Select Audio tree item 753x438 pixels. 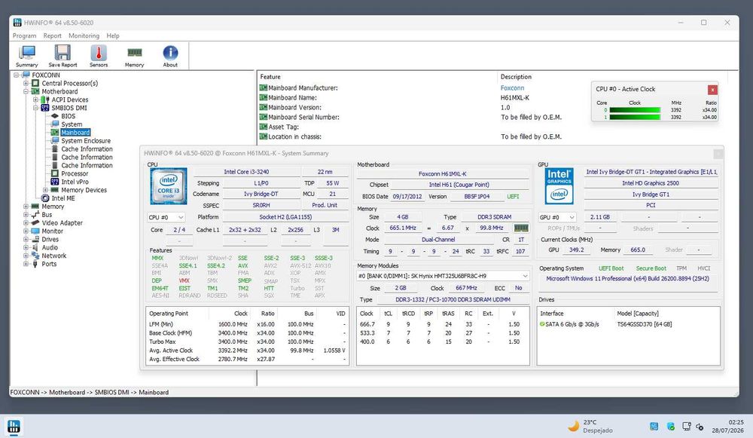click(x=50, y=247)
